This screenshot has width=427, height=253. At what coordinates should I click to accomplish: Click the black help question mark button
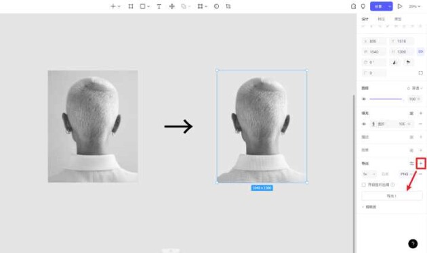tap(413, 244)
